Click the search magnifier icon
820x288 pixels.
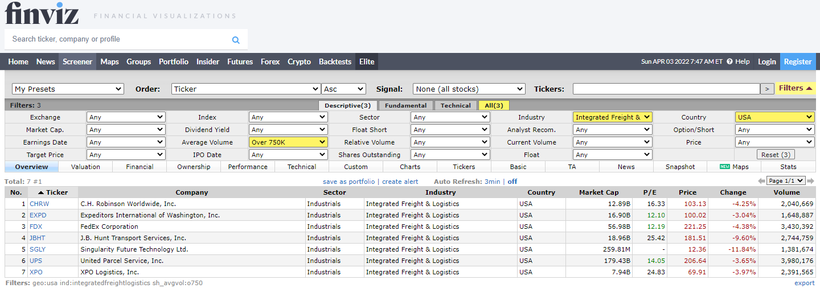236,40
